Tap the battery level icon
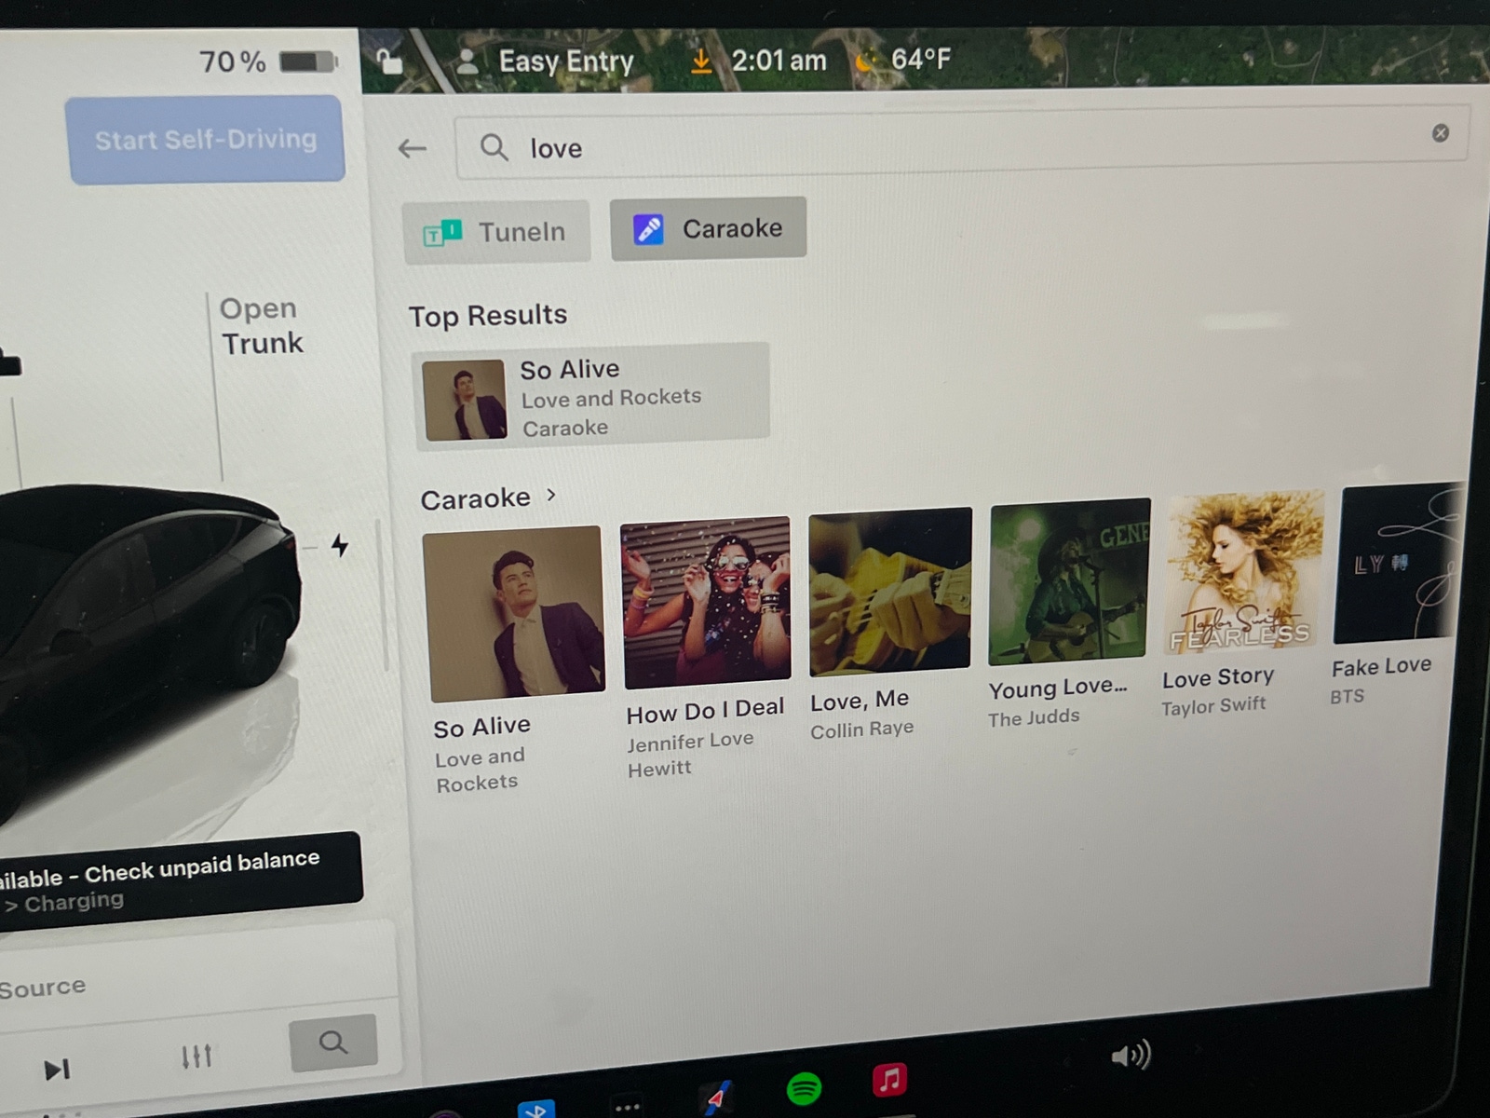The height and width of the screenshot is (1118, 1490). pyautogui.click(x=309, y=62)
